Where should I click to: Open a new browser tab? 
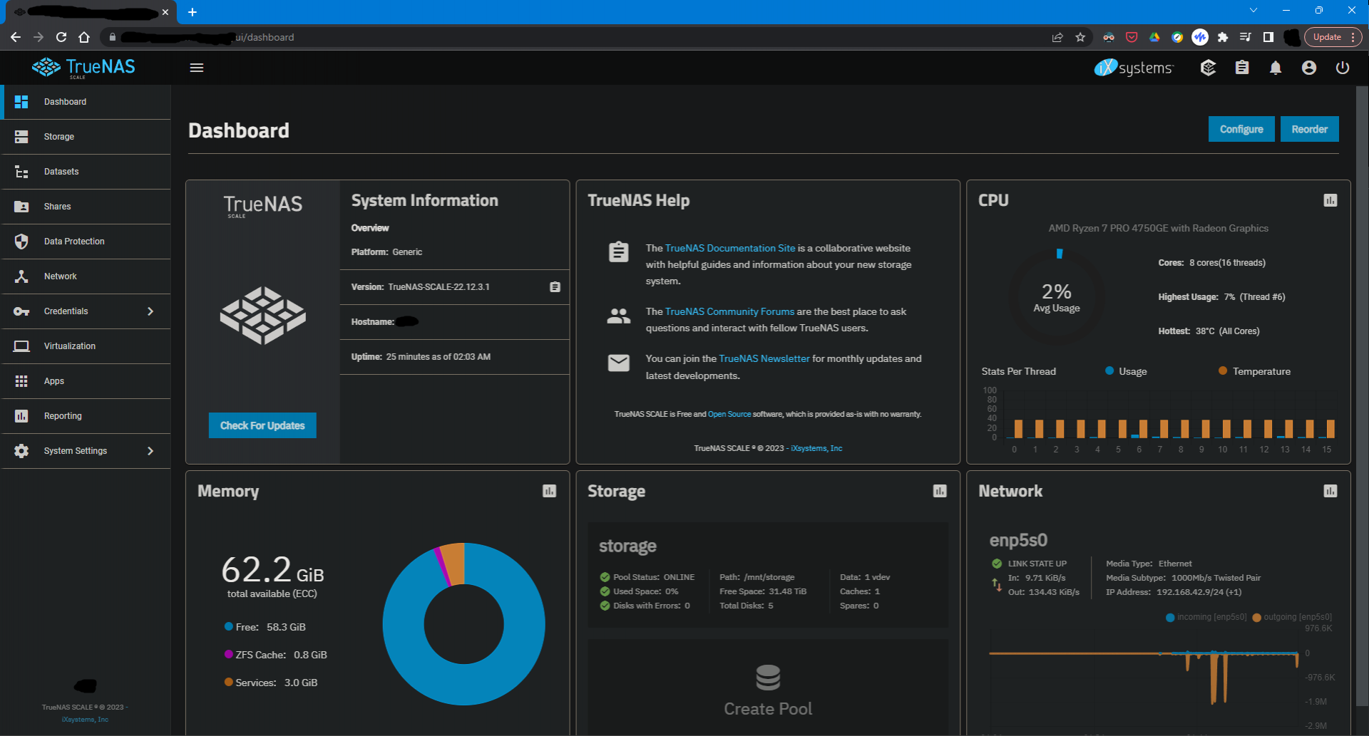(x=192, y=12)
